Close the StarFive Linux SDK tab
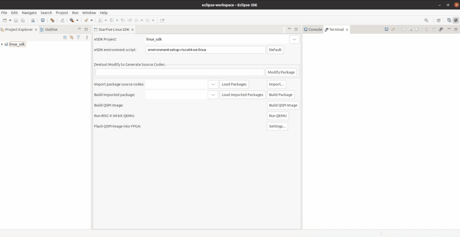460x237 pixels. (133, 30)
